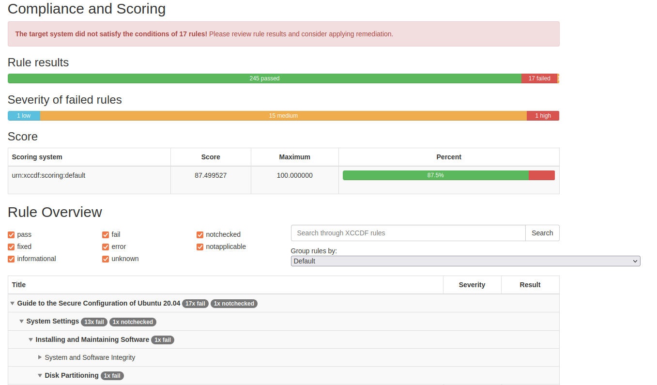Click 1x fail badge beside Disk Partitioning
The image size is (657, 385).
(112, 376)
